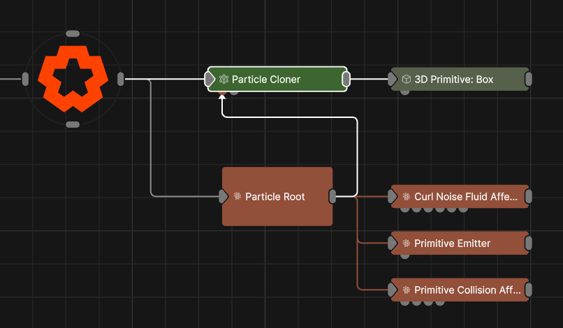
Task: Click the root node's right output port
Action: click(x=120, y=79)
